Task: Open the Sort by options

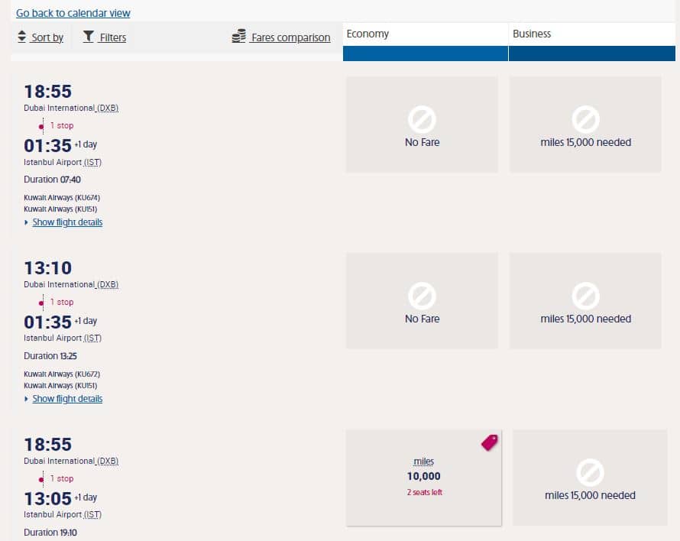Action: (47, 37)
